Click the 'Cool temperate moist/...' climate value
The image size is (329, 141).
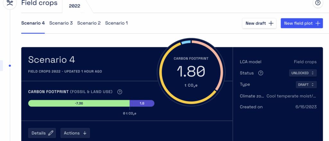tap(291, 96)
